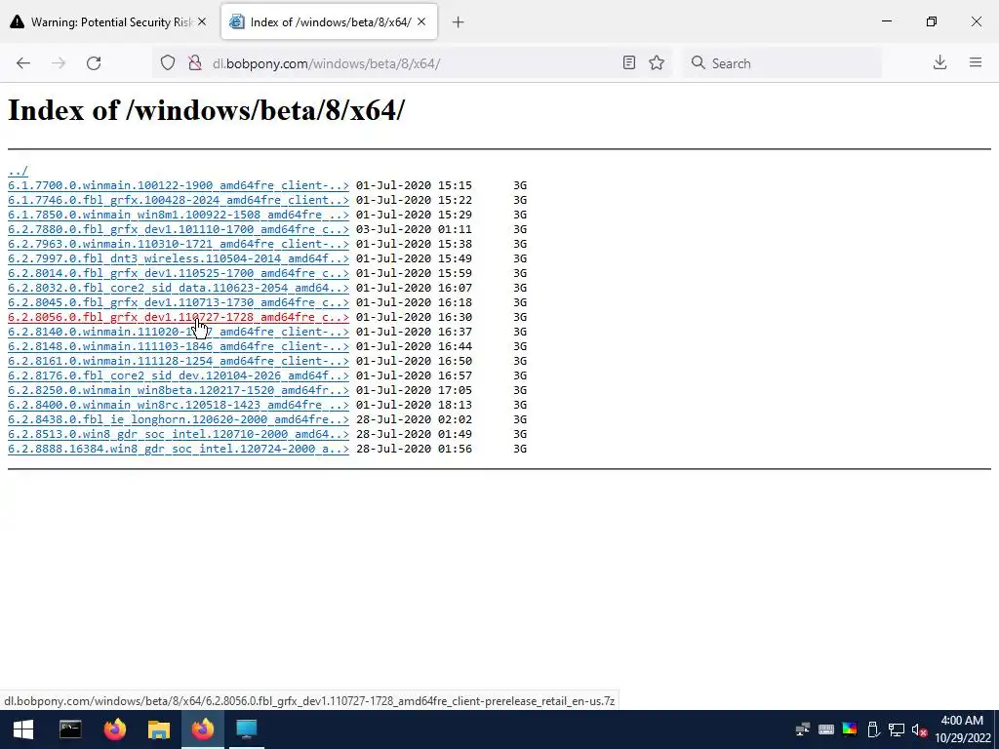
Task: Open the 6.2.8400.0.winmain_win8rc link
Action: (x=179, y=405)
